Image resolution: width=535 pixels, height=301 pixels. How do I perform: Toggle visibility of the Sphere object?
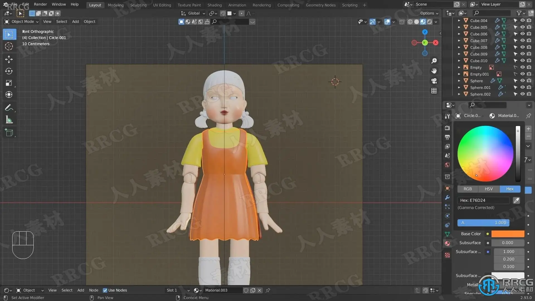click(522, 81)
